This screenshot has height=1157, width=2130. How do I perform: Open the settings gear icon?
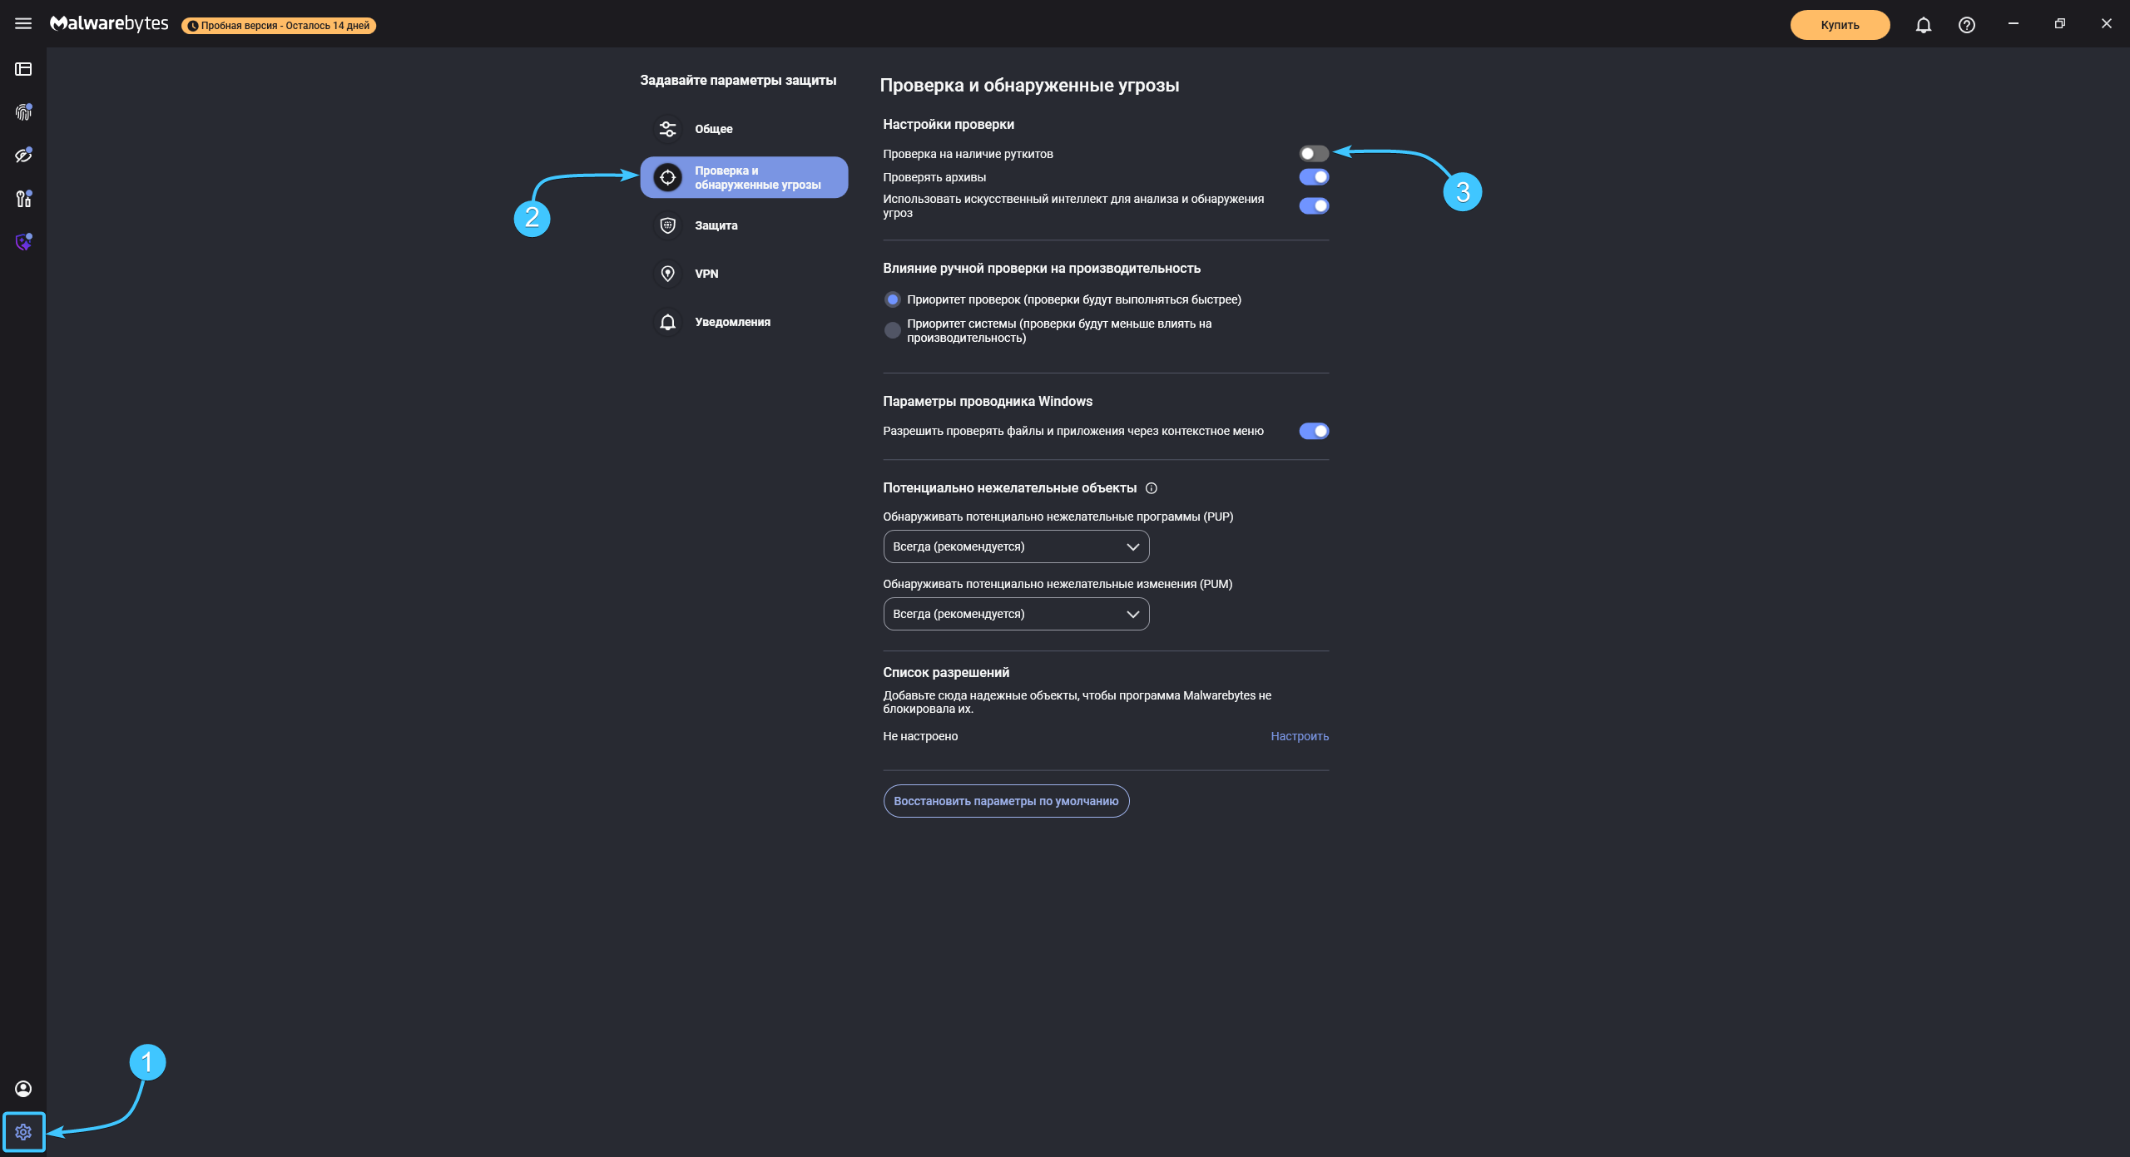pyautogui.click(x=23, y=1132)
